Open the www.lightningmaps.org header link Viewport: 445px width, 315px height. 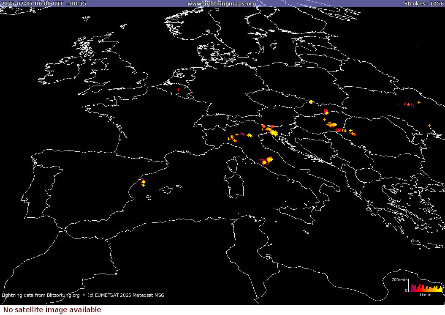(222, 3)
